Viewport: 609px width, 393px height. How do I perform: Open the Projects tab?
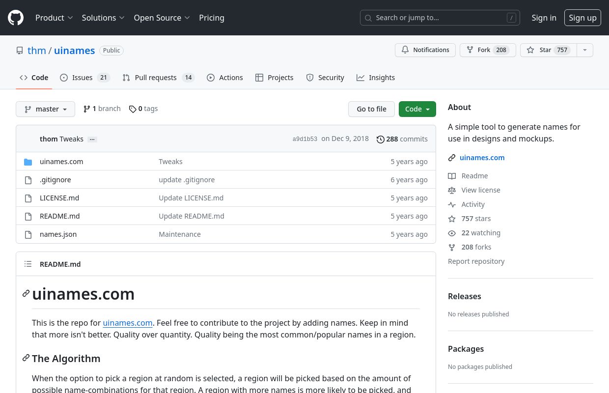pyautogui.click(x=275, y=78)
